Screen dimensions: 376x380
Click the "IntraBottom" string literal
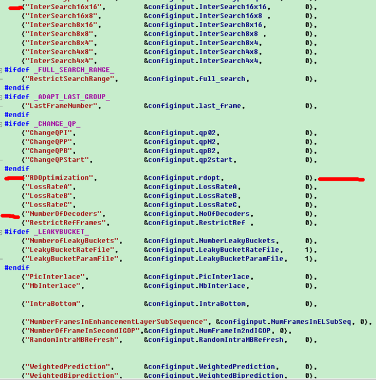[x=53, y=304]
